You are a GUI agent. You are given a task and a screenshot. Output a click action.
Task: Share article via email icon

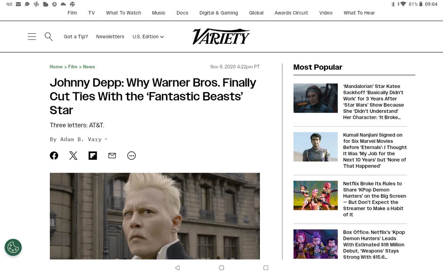tap(112, 156)
